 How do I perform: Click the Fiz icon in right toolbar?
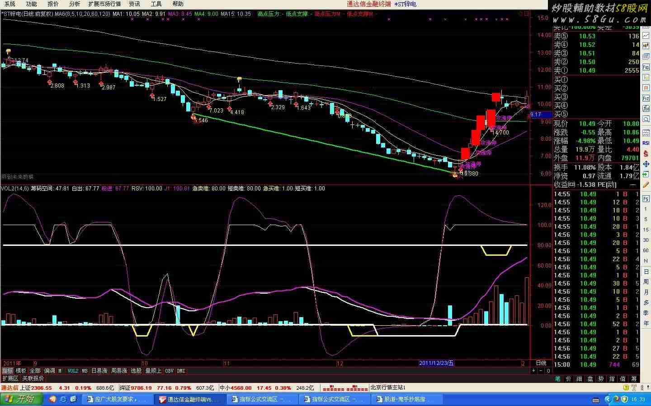point(646,98)
